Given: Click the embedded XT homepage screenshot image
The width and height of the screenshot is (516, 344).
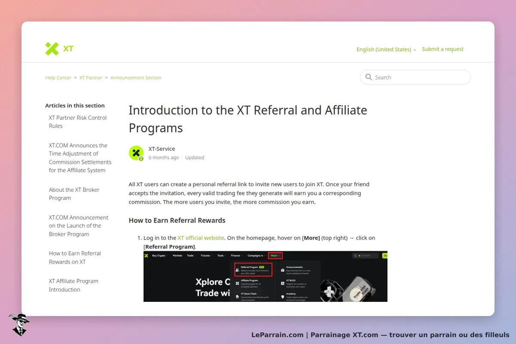Looking at the screenshot, I should 265,276.
